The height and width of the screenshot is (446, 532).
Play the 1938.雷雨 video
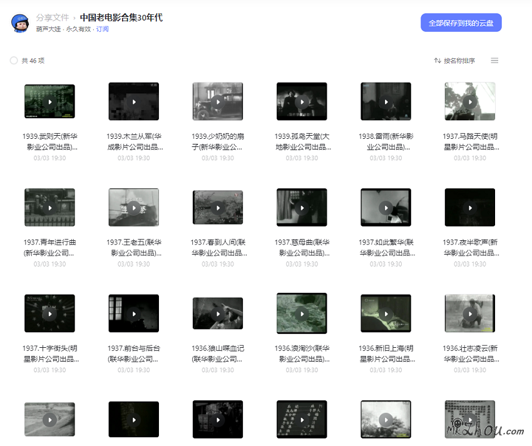pyautogui.click(x=386, y=101)
